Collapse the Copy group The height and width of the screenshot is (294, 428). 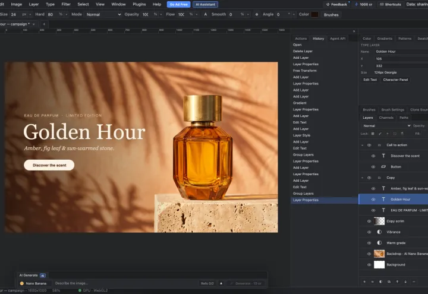(x=362, y=178)
